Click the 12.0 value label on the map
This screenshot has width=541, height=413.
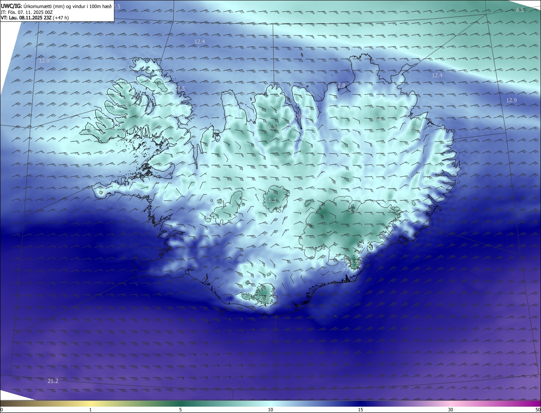pos(44,61)
